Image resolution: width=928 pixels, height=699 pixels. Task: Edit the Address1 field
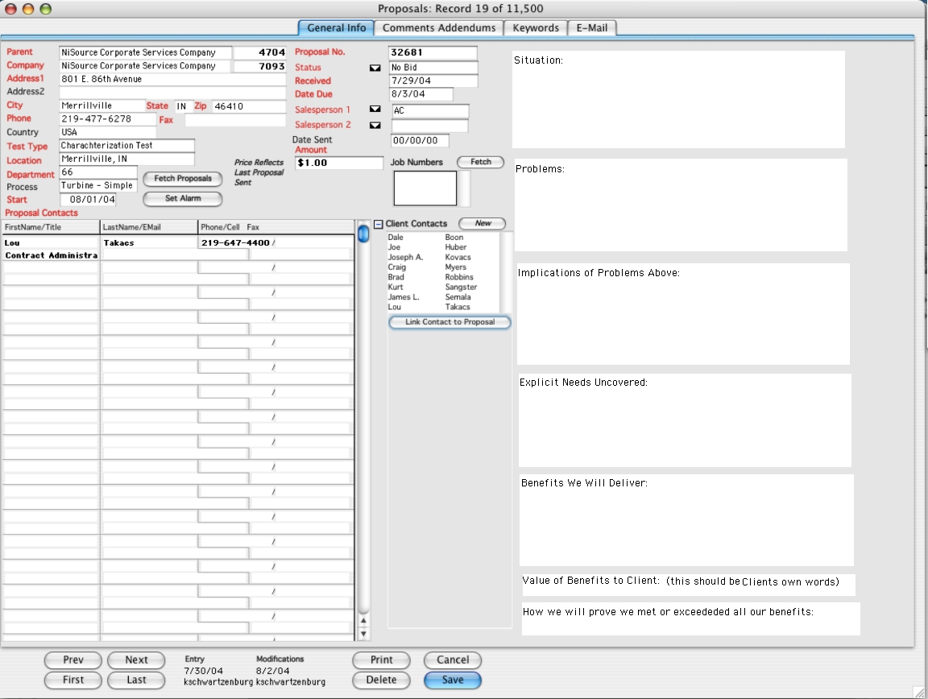[172, 79]
